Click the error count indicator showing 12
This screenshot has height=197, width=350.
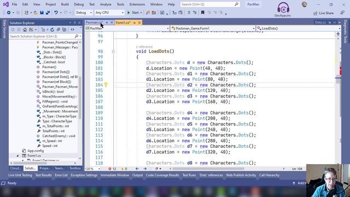coord(112,169)
